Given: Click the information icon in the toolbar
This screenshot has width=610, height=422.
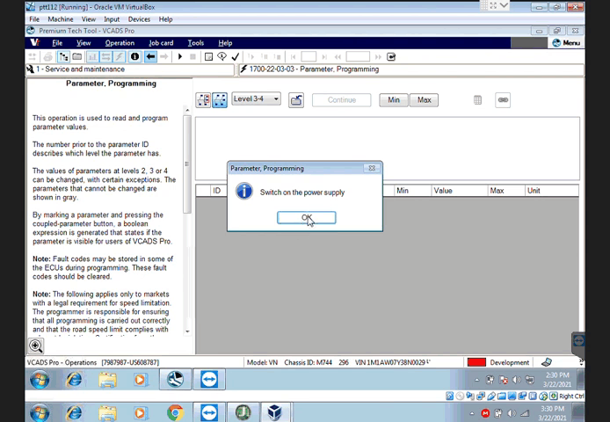Looking at the screenshot, I should point(134,57).
